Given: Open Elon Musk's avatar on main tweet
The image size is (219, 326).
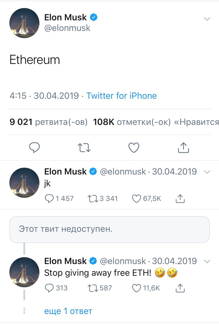Looking at the screenshot, I should tap(24, 23).
